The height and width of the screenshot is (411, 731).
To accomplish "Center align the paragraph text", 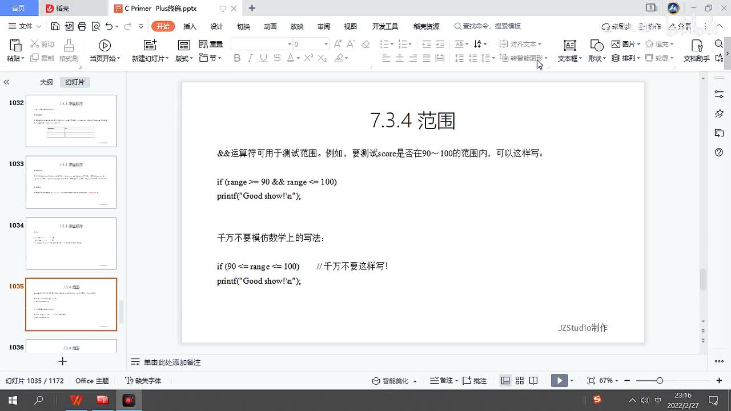I will [x=399, y=58].
